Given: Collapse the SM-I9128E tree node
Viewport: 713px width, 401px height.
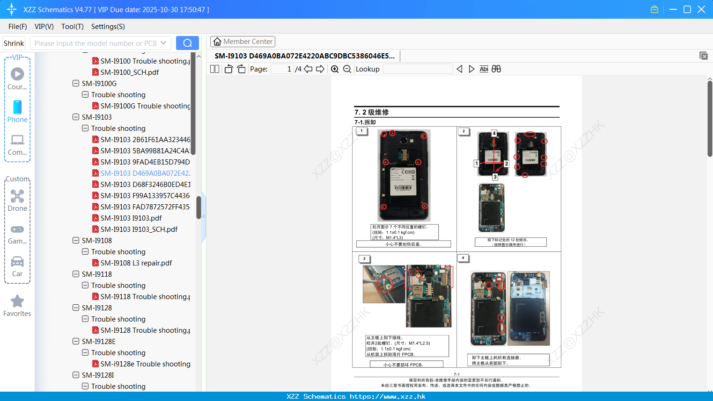Looking at the screenshot, I should 76,341.
